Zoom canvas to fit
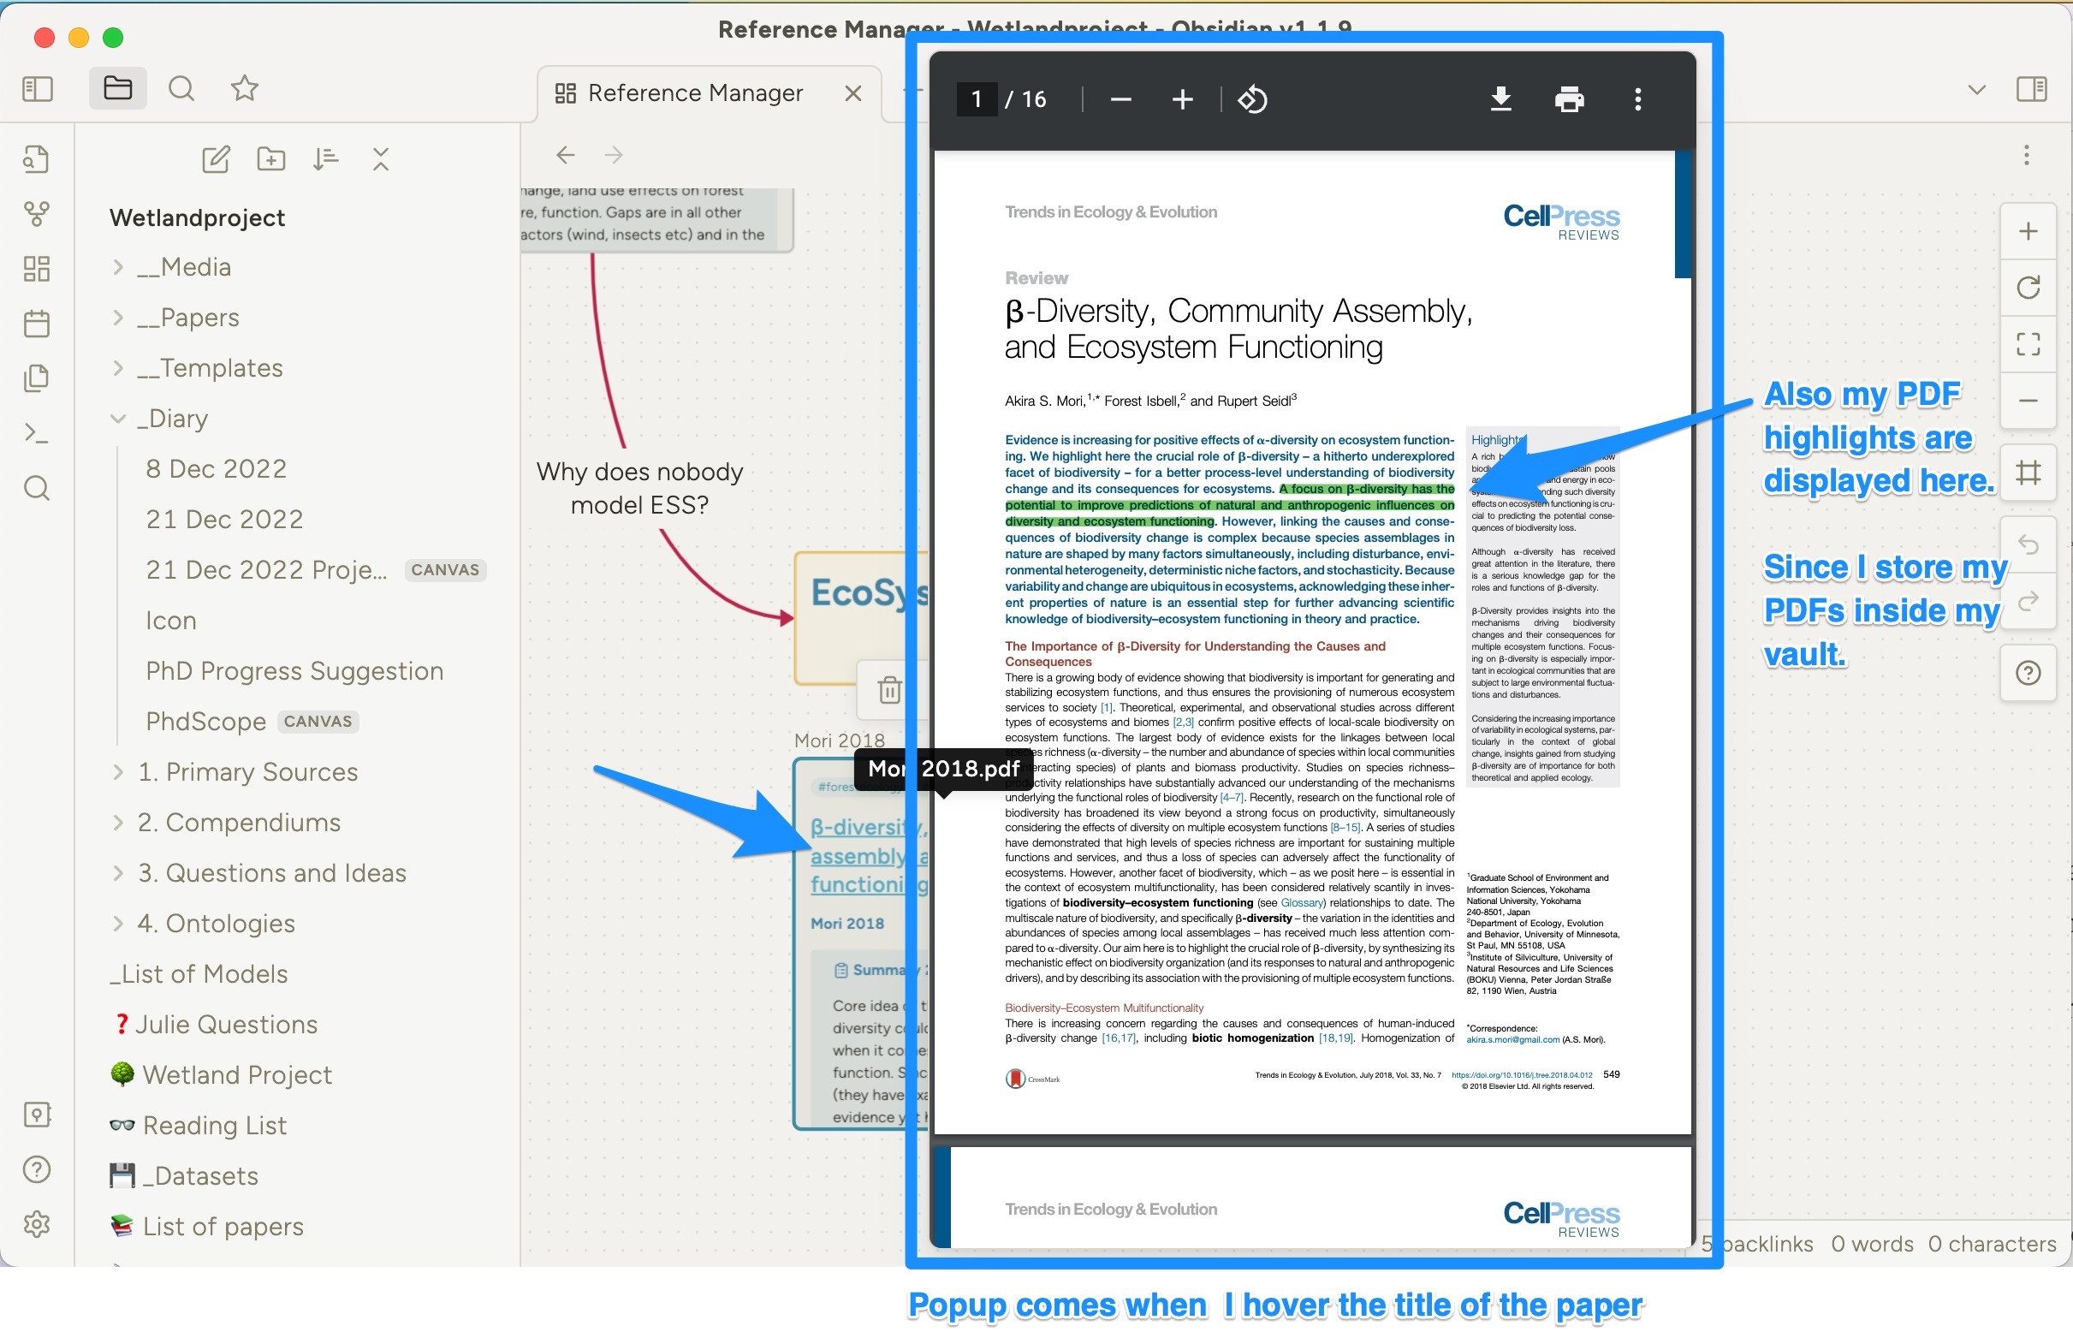The image size is (2073, 1332). tap(2027, 344)
